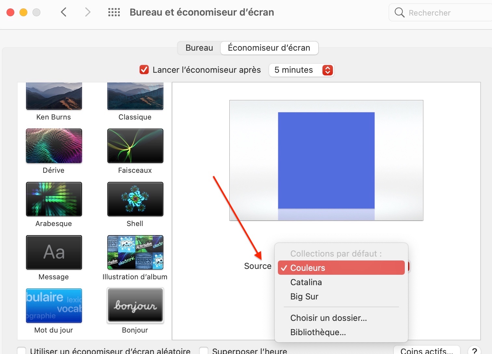Switch to the Bureau tab

click(x=199, y=48)
